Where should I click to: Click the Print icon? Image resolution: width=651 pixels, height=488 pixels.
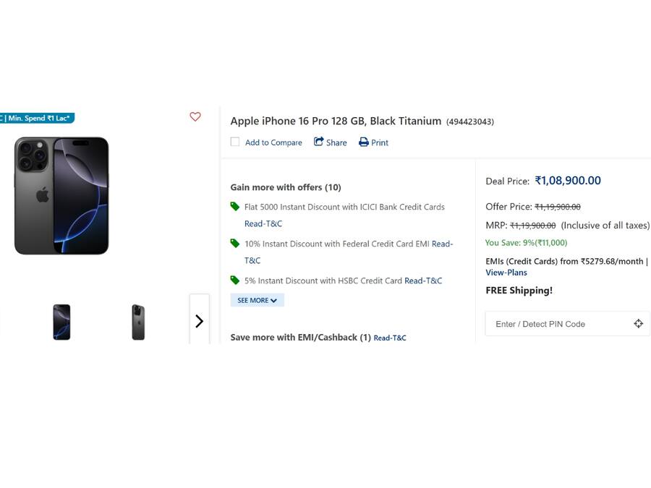click(363, 142)
